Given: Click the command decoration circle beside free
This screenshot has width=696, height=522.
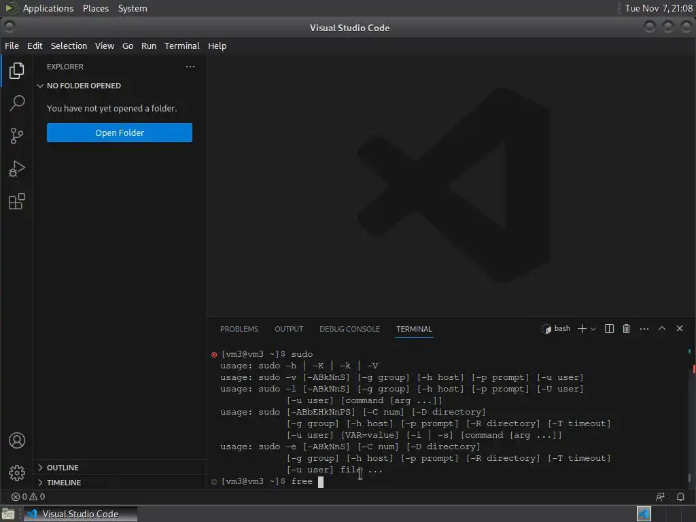Looking at the screenshot, I should [x=214, y=482].
